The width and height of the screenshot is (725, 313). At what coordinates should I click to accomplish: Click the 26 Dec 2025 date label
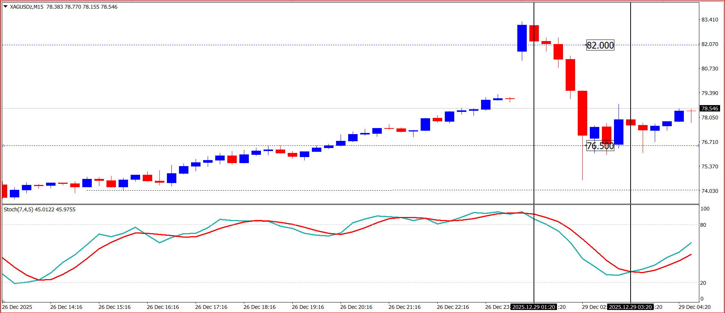(x=17, y=307)
